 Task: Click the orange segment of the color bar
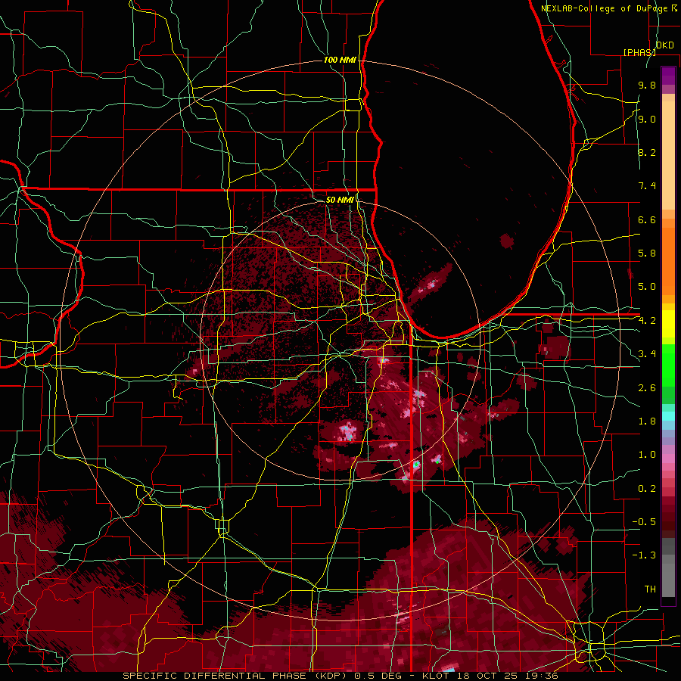click(668, 260)
